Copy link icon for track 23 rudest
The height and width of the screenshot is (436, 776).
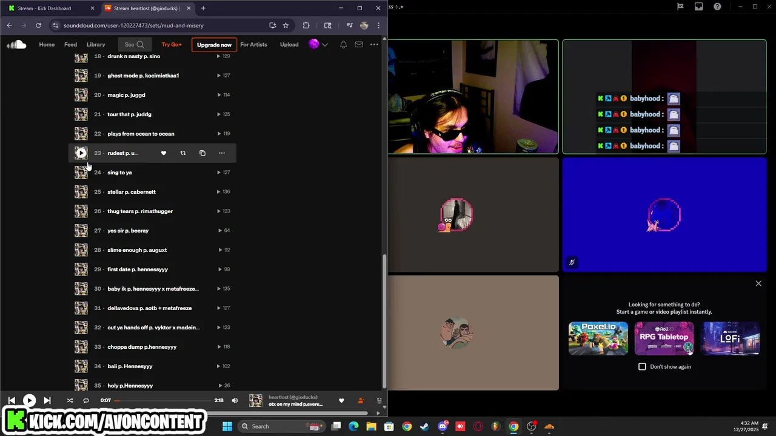(202, 153)
